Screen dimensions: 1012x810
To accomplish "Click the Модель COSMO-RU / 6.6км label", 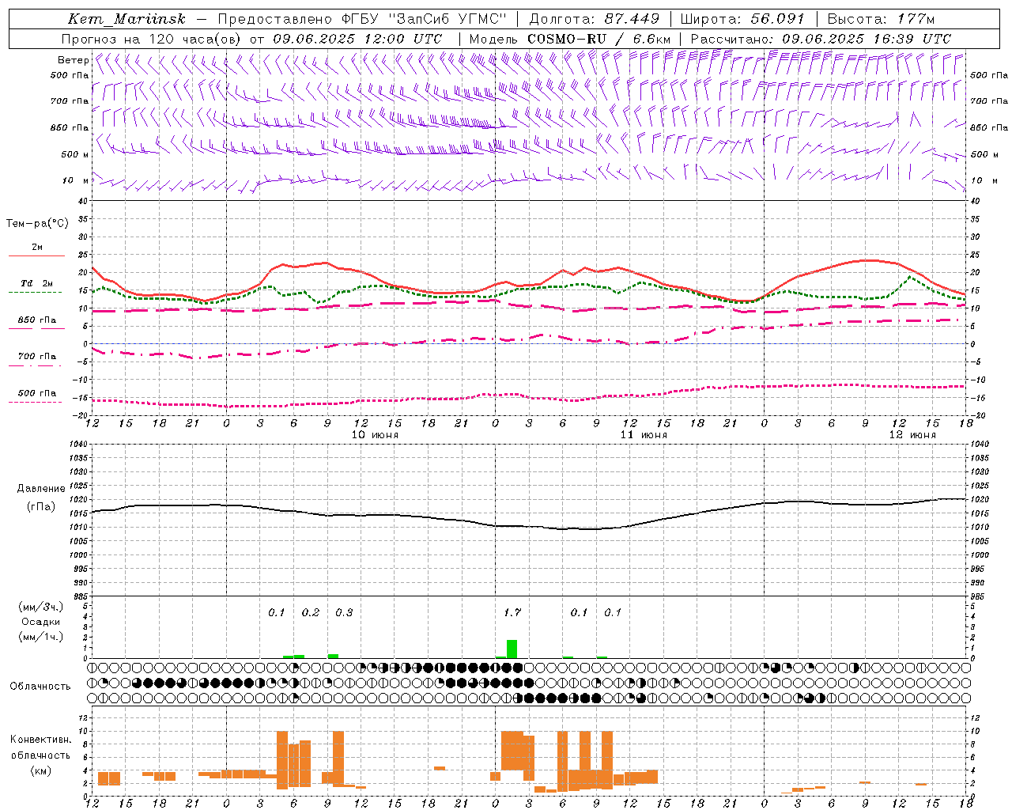I will [569, 39].
